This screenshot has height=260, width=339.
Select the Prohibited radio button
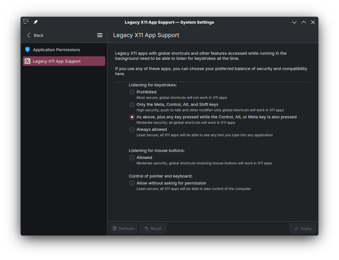coord(132,92)
